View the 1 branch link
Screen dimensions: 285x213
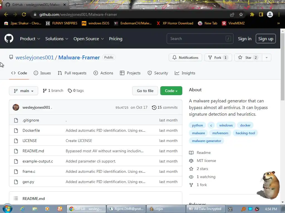coord(53,91)
